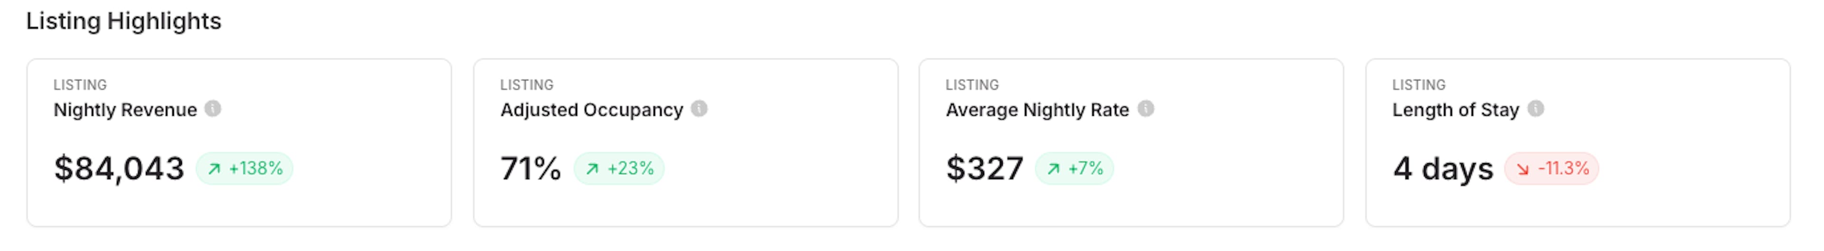The height and width of the screenshot is (251, 1824).
Task: Click the Nightly Revenue info icon
Action: [x=212, y=109]
